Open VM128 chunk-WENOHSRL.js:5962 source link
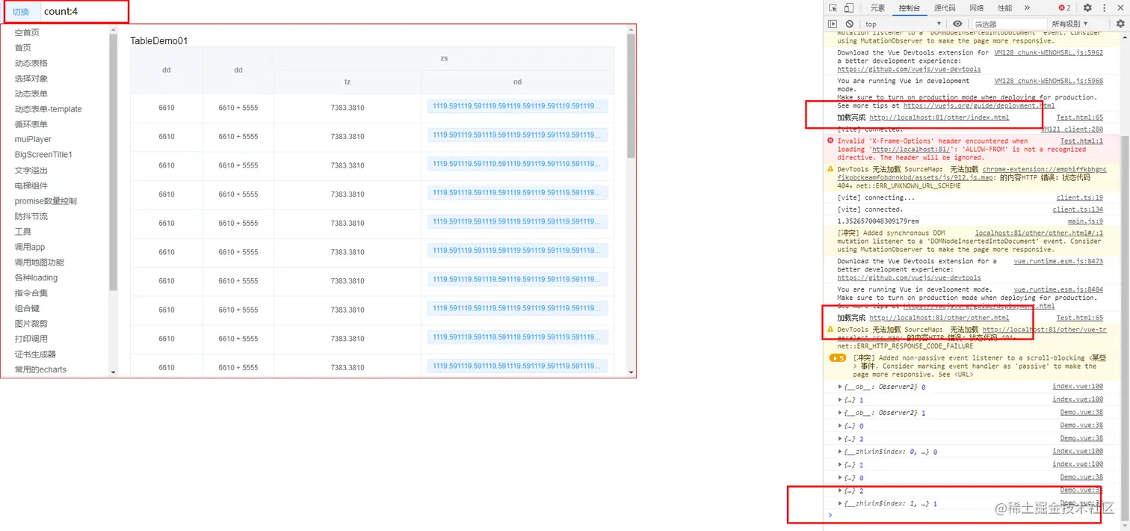Screen dimensions: 1130x531 point(1049,53)
